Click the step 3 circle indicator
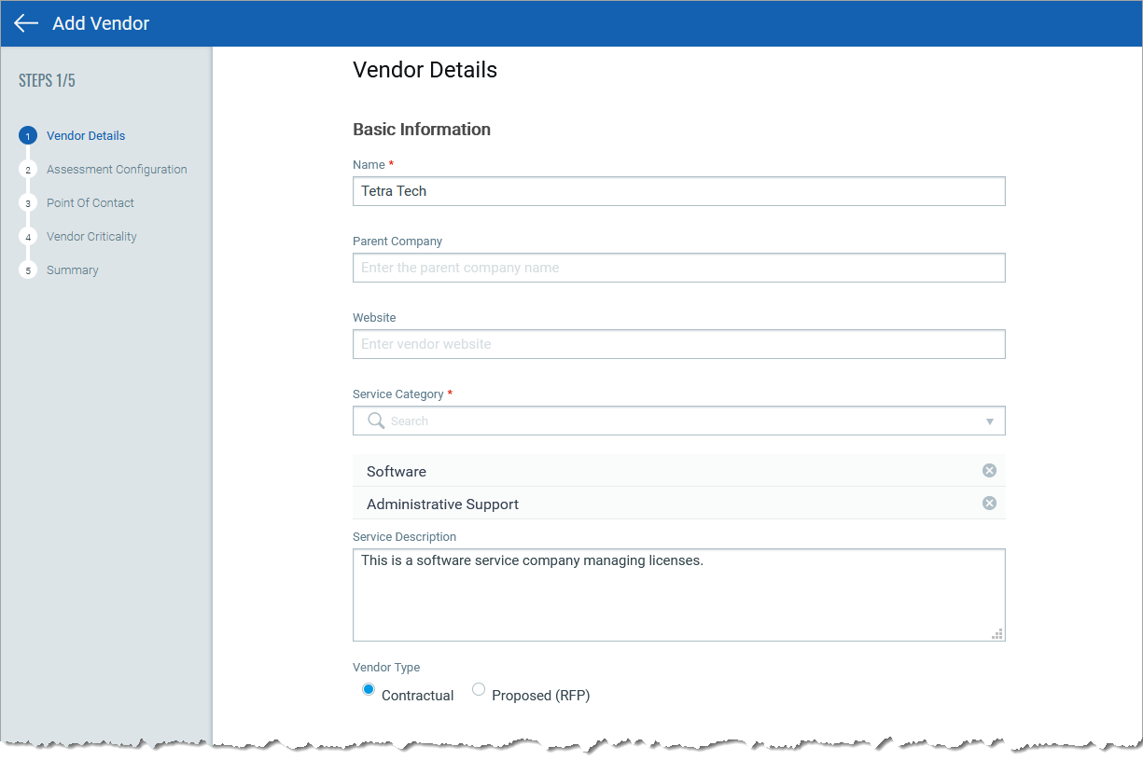The width and height of the screenshot is (1143, 760). (x=28, y=202)
